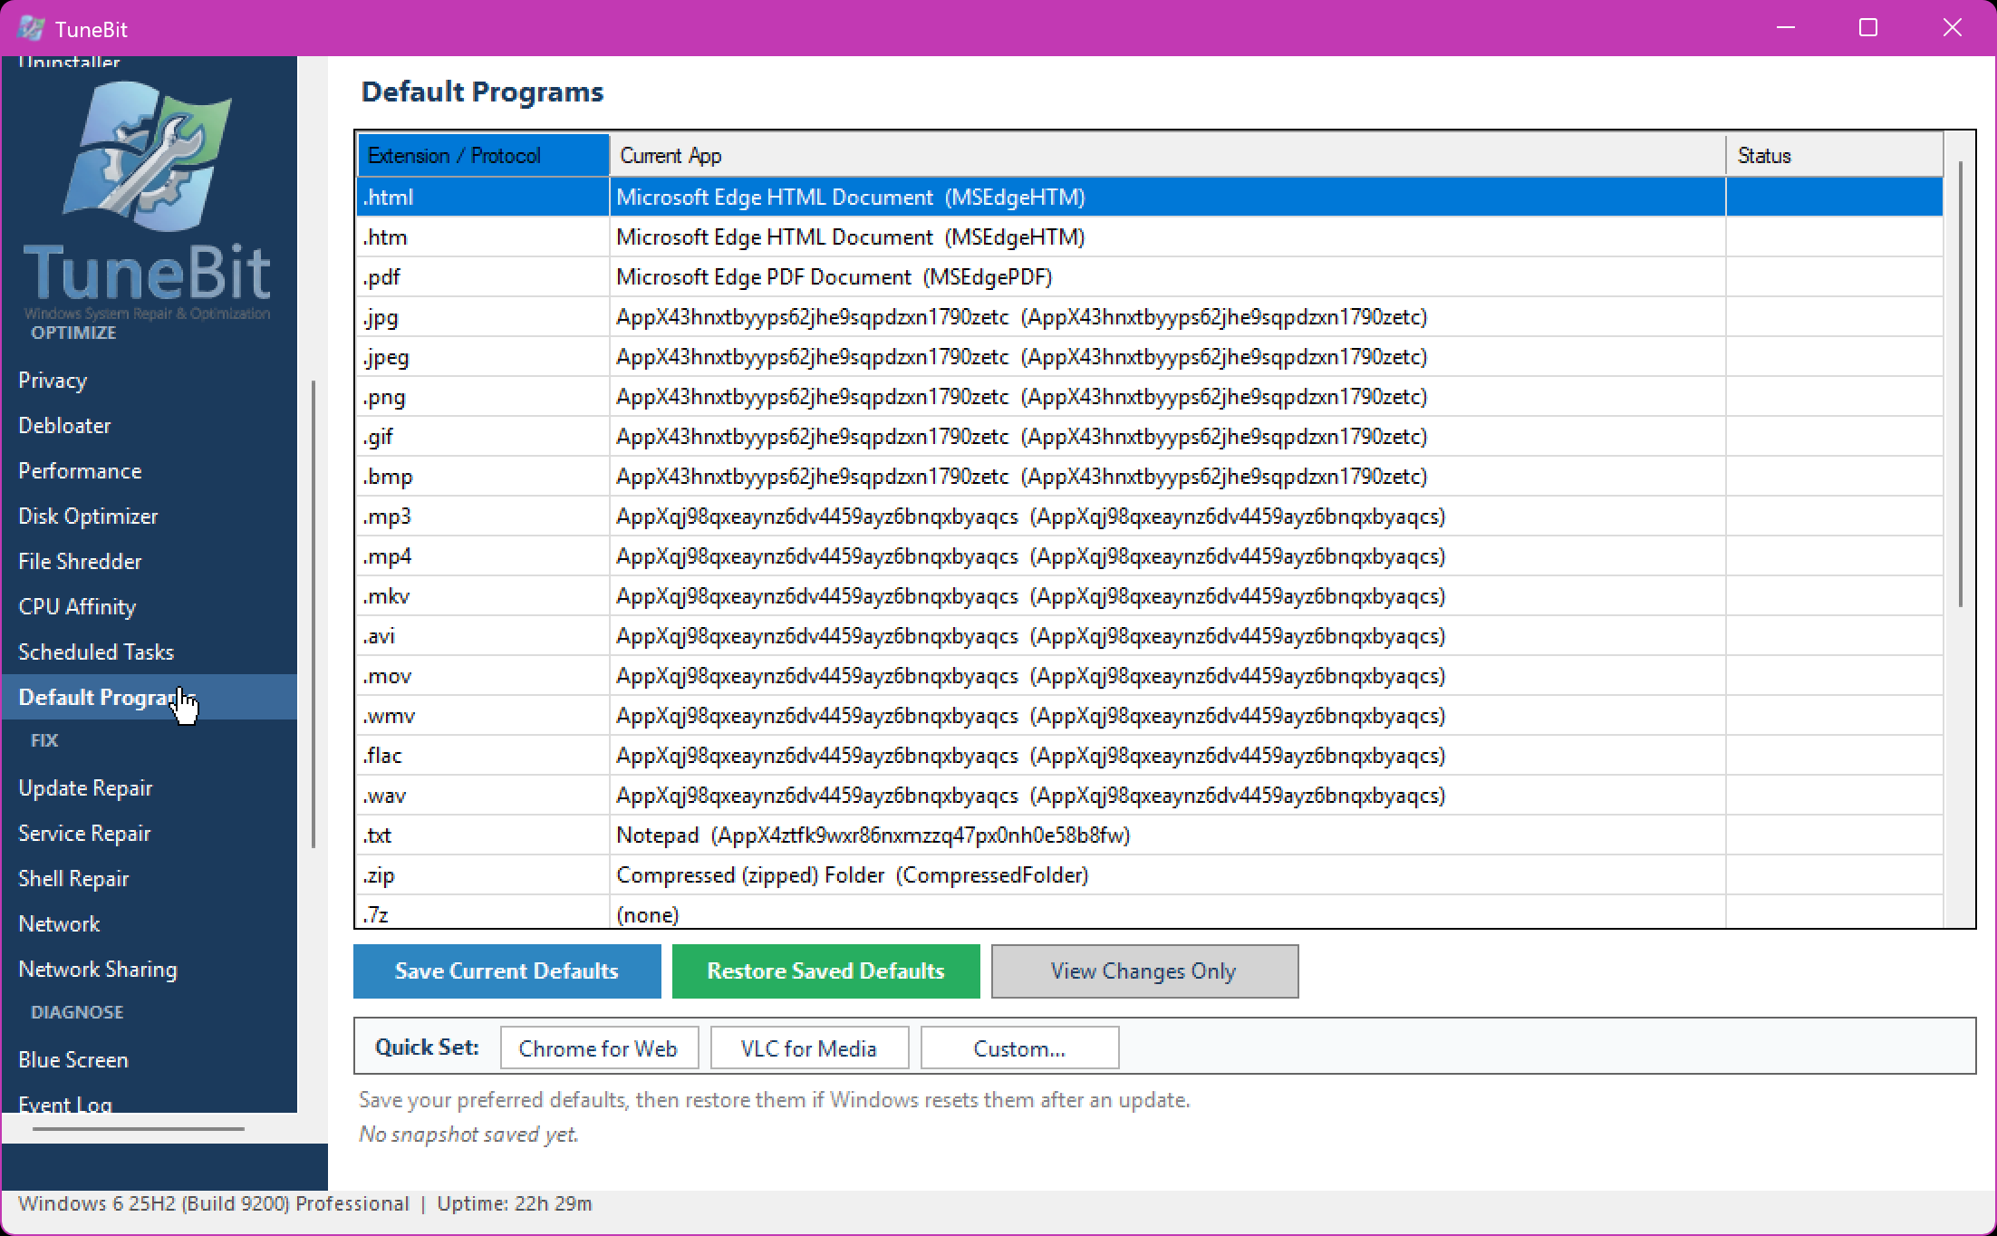Click the table vertical scrollbar
1997x1236 pixels.
[x=1960, y=384]
